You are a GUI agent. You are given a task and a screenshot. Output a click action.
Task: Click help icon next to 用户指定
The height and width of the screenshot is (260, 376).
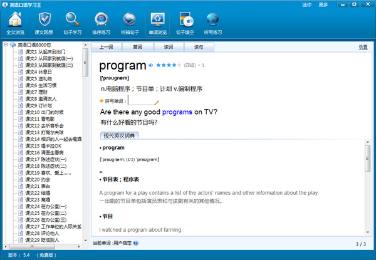click(x=136, y=243)
